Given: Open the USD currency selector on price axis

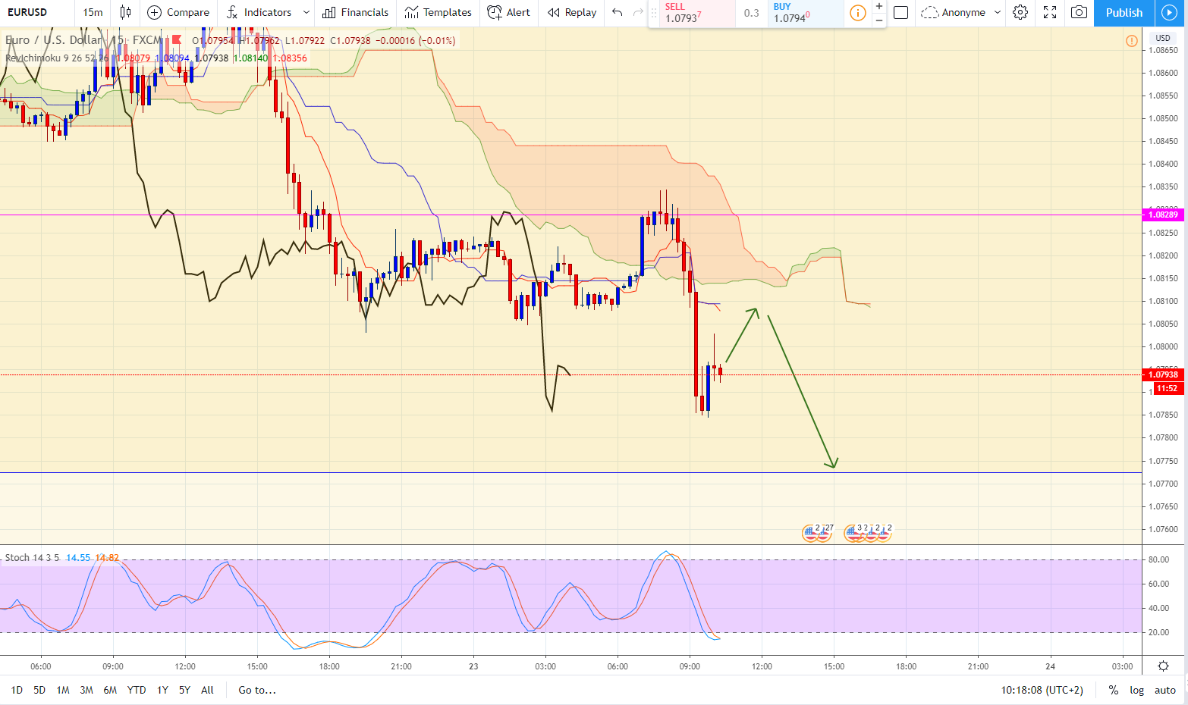Looking at the screenshot, I should click(1163, 38).
